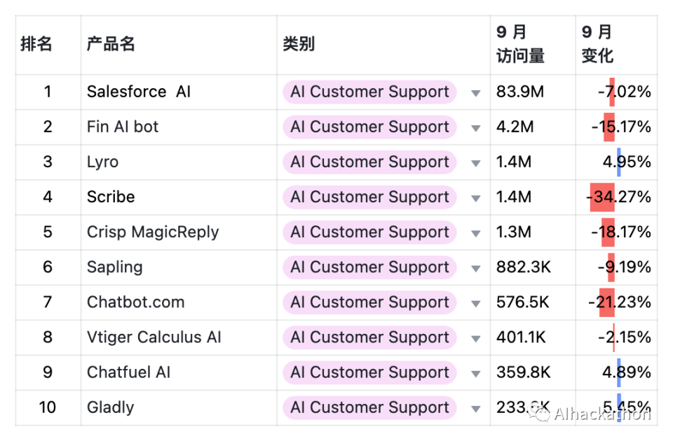Image resolution: width=673 pixels, height=441 pixels.
Task: Click the Vtiger Calculus AI name cell
Action: pos(154,337)
